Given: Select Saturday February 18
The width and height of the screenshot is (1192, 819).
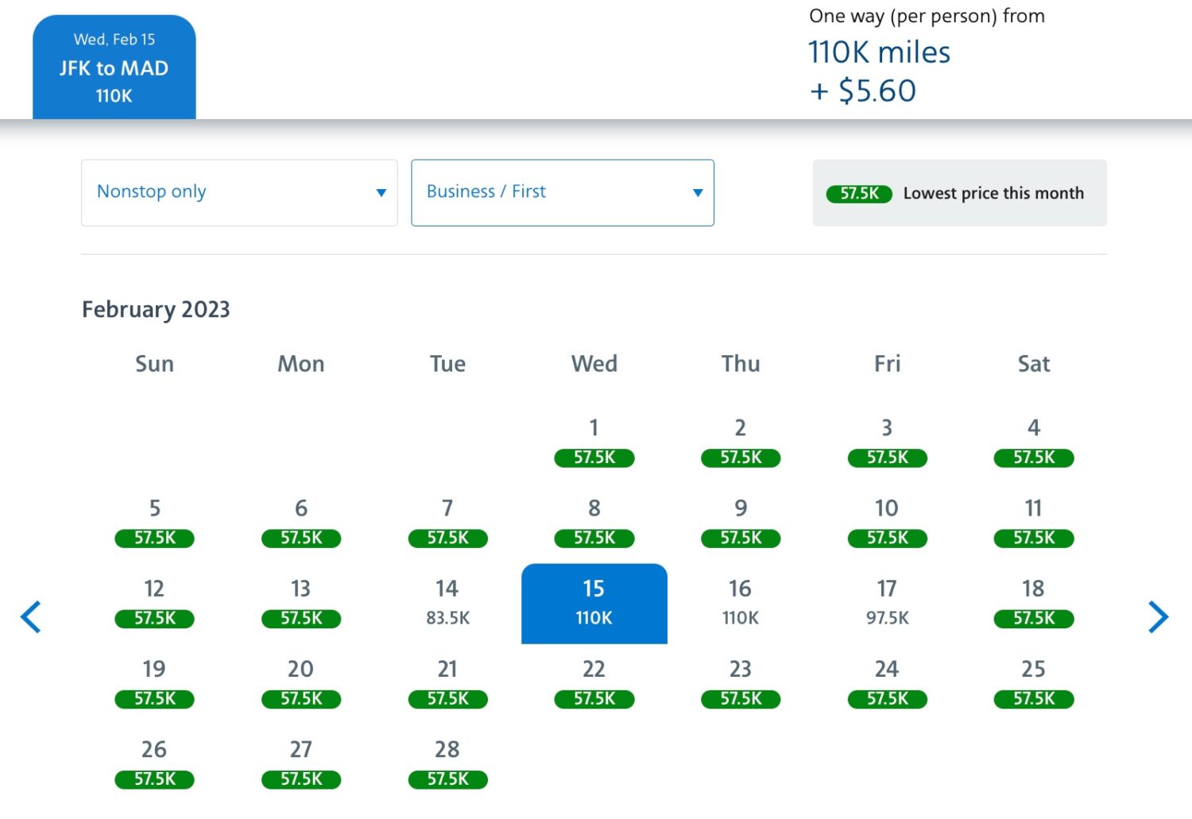Looking at the screenshot, I should coord(1033,603).
